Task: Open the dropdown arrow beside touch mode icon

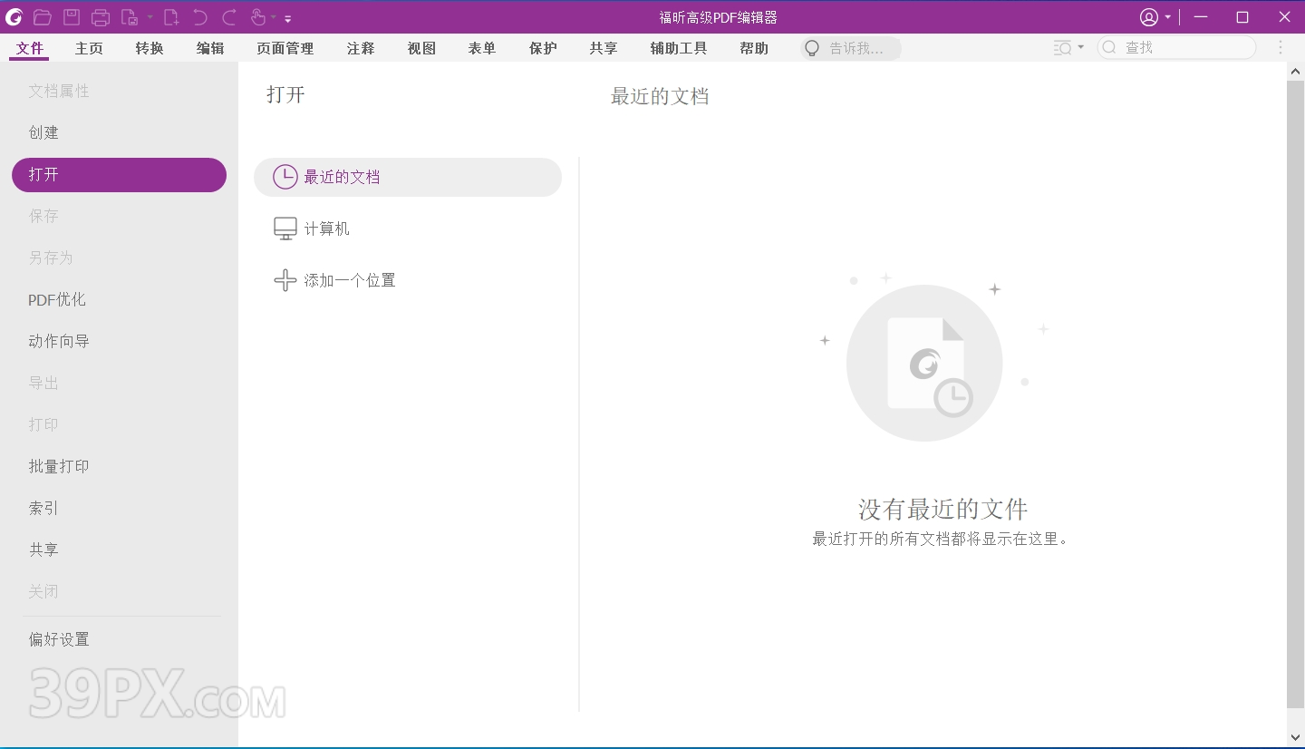Action: point(274,16)
